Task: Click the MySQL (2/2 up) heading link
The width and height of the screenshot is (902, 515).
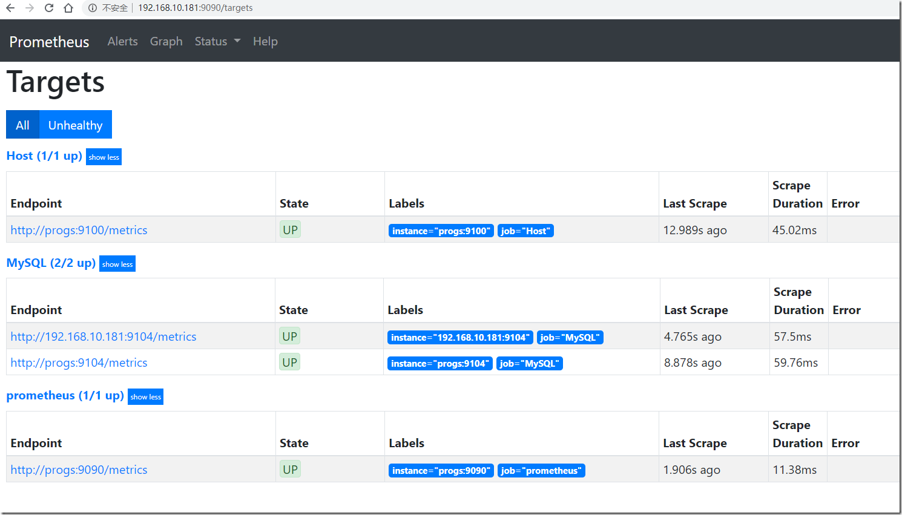Action: click(x=51, y=263)
